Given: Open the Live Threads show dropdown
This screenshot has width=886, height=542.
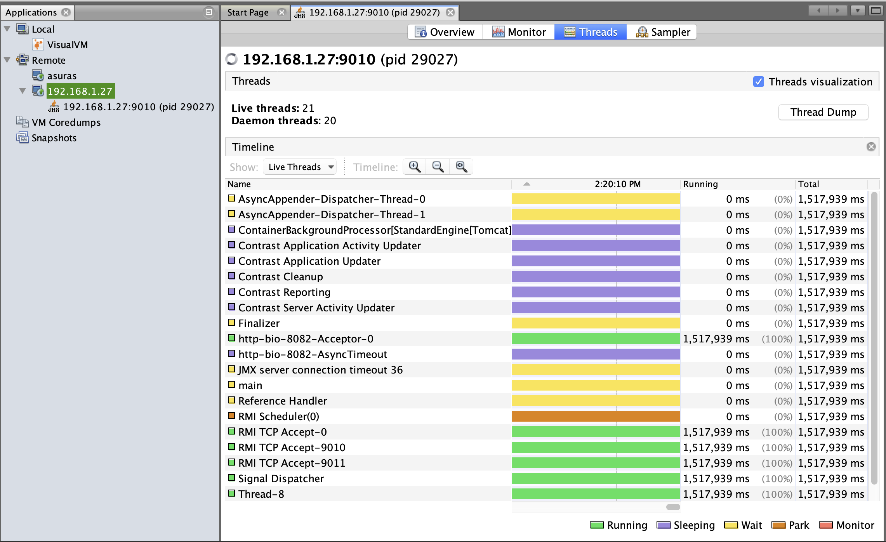Looking at the screenshot, I should (x=299, y=167).
